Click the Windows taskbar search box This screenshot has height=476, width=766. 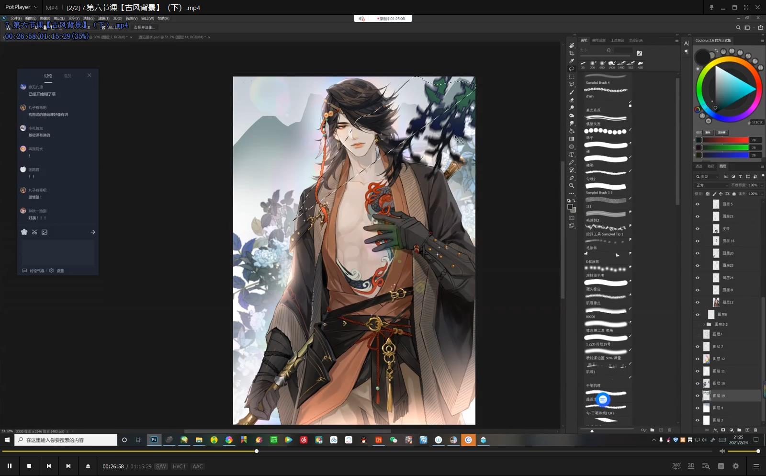click(x=66, y=440)
